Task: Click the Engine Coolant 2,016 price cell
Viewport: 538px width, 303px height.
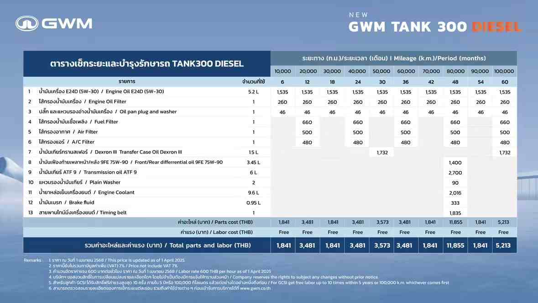Action: (455, 193)
